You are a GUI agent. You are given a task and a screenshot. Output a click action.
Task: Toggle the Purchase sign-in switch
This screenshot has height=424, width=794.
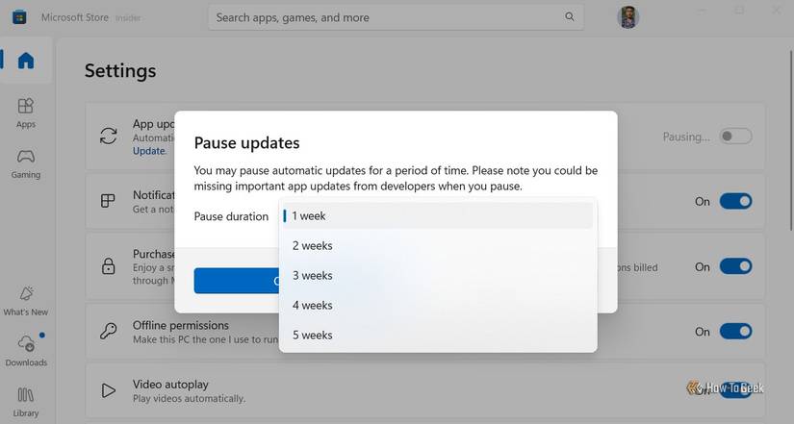pos(735,266)
